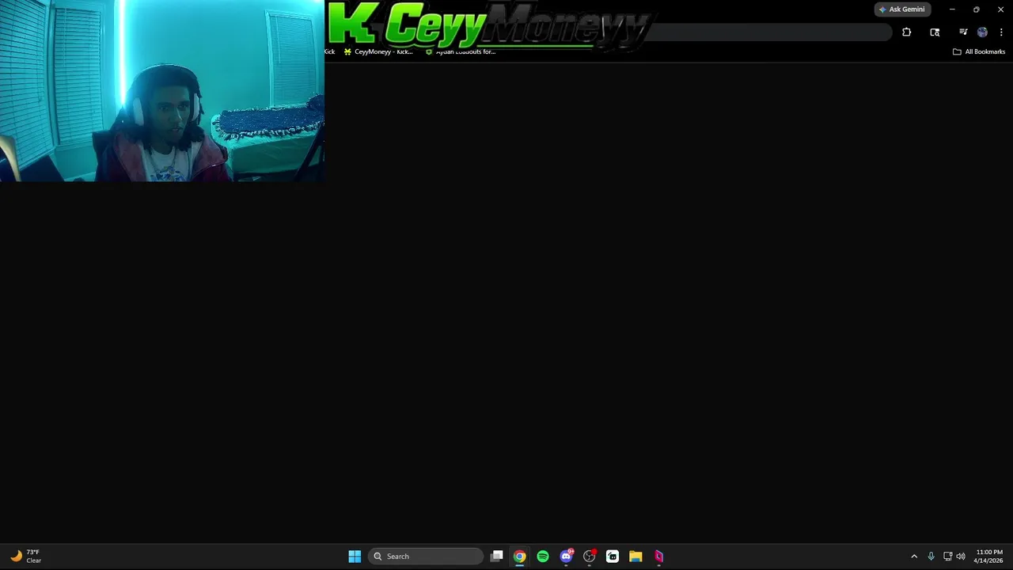Viewport: 1013px width, 570px height.
Task: Click the tab search icon in Chrome toolbar
Action: click(935, 32)
